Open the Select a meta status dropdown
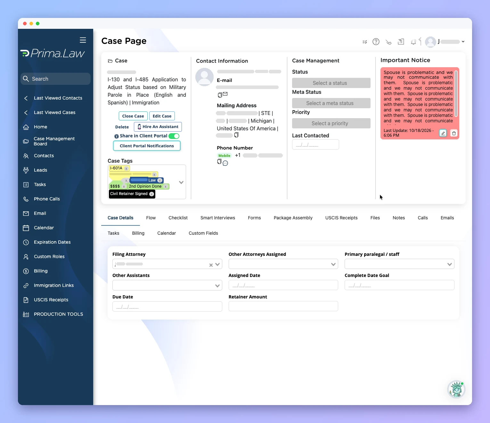This screenshot has width=490, height=423. (331, 103)
